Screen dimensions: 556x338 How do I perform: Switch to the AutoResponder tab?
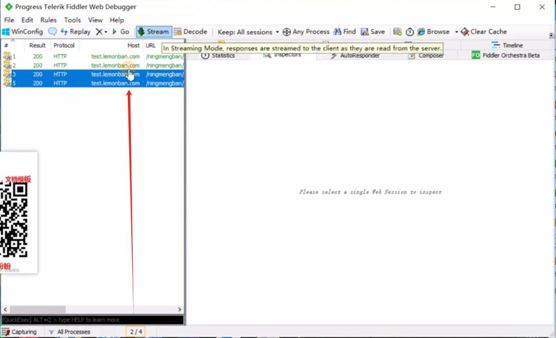pyautogui.click(x=355, y=55)
